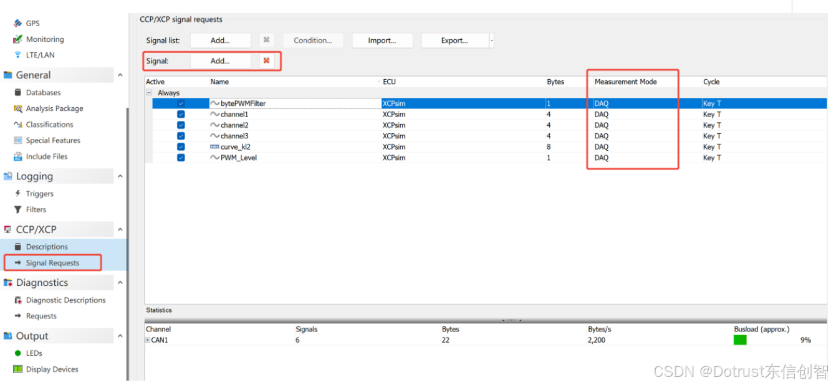
Task: Click the Requests arrow icon
Action: pos(17,316)
